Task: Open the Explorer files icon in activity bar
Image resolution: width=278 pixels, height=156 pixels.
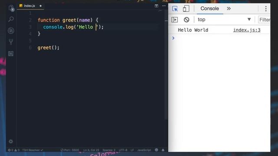Action: pyautogui.click(x=11, y=8)
